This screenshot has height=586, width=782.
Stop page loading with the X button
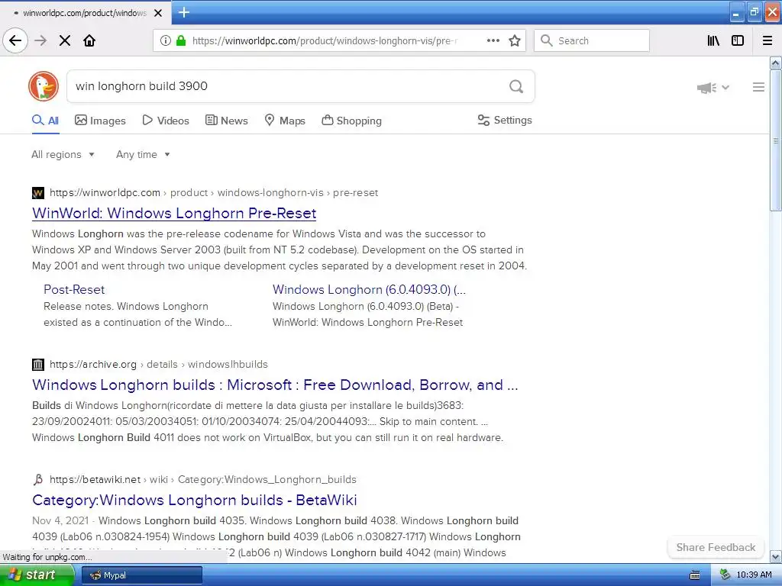click(x=65, y=40)
